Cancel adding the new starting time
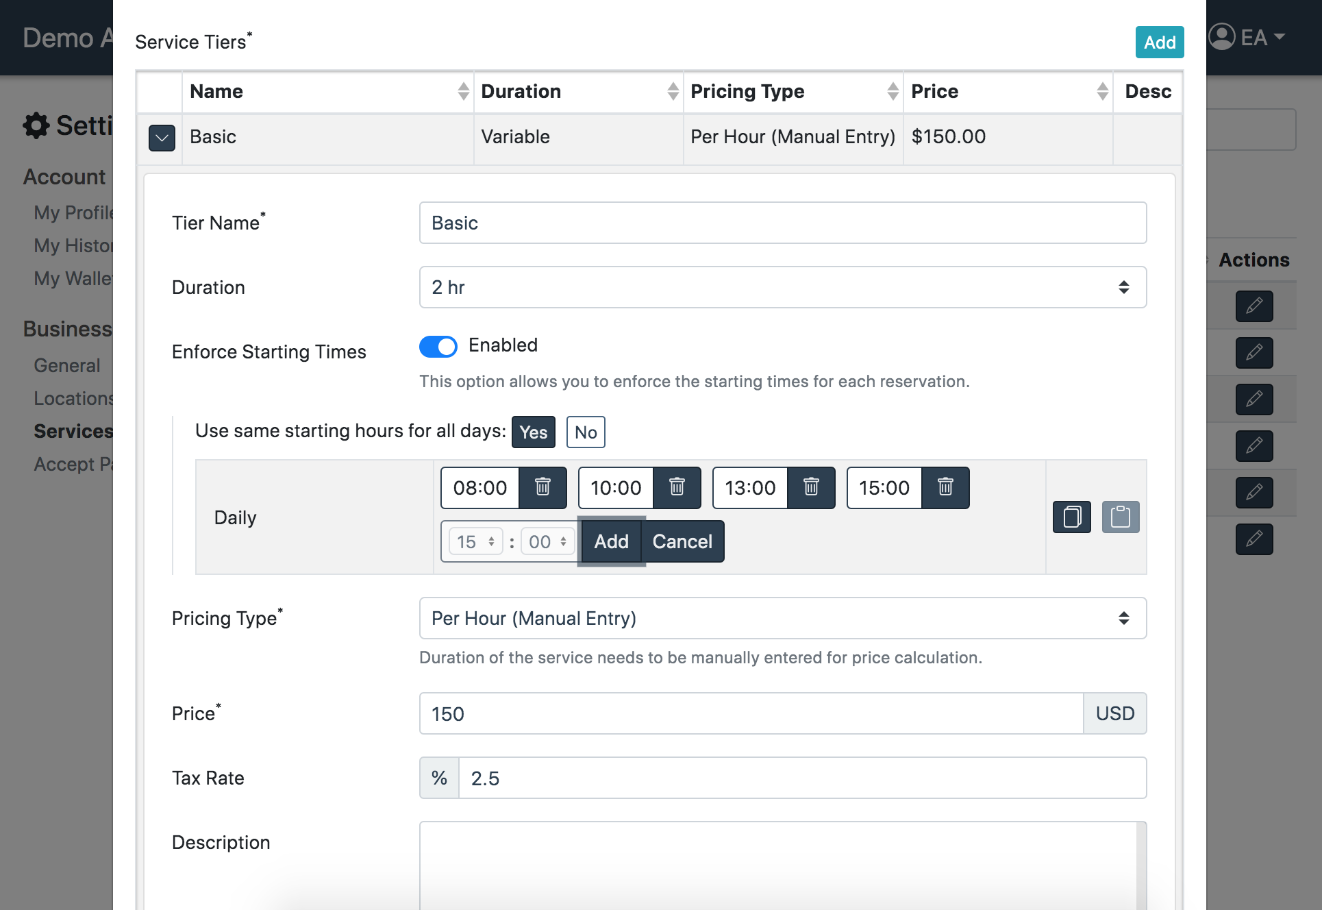1322x910 pixels. pos(682,541)
